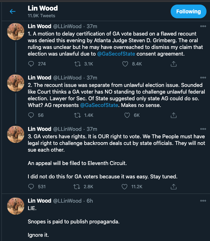Open more options on the third tweet
The height and width of the screenshot is (241, 210).
tap(203, 129)
